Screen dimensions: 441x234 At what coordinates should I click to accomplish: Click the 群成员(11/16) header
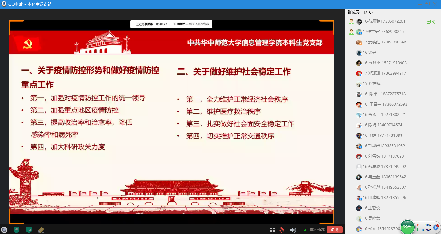click(x=360, y=12)
